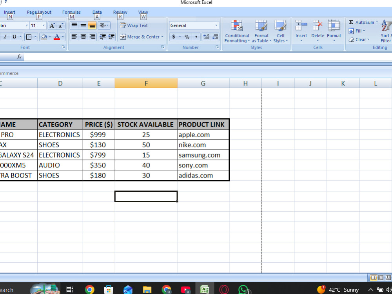Toggle bottom align button

(92, 25)
